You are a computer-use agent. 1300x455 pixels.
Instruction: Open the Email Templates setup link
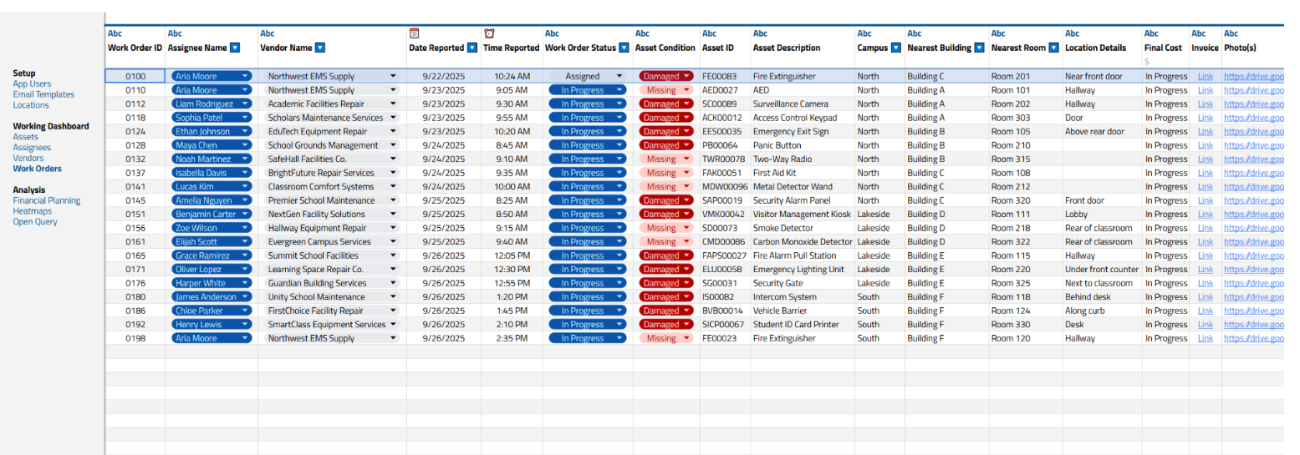pyautogui.click(x=43, y=94)
